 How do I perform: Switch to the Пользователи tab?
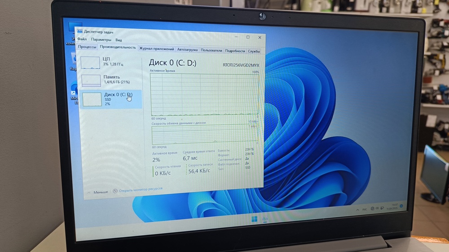(211, 50)
